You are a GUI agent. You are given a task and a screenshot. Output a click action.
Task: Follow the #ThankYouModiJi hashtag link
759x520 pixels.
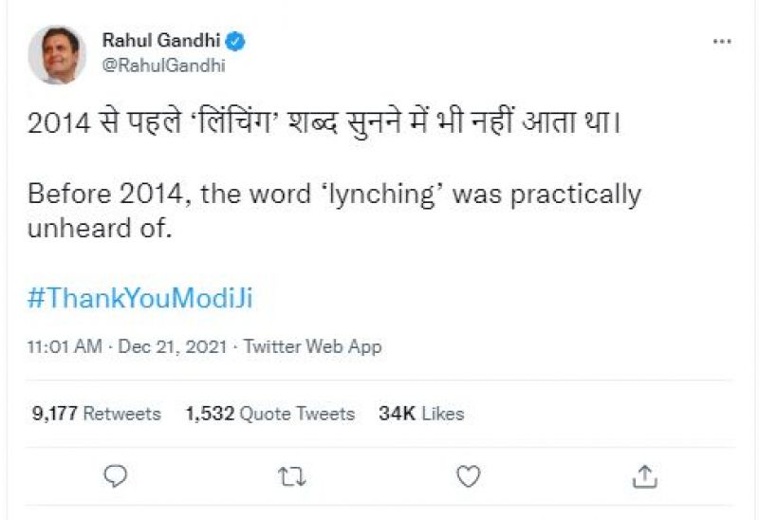click(x=140, y=299)
